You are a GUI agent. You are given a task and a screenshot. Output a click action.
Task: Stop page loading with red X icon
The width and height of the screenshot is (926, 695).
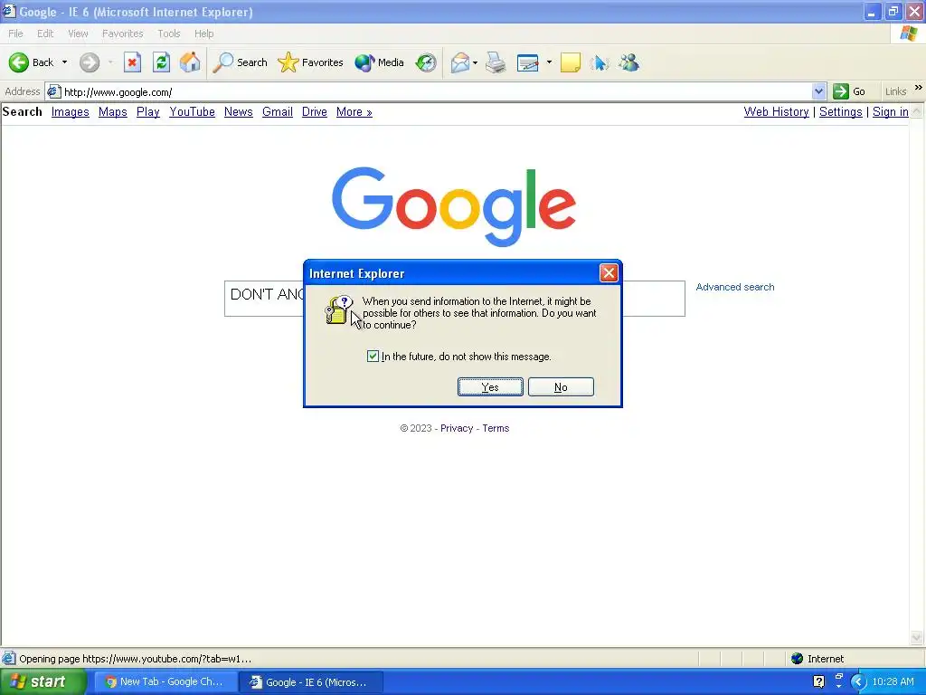tap(132, 62)
